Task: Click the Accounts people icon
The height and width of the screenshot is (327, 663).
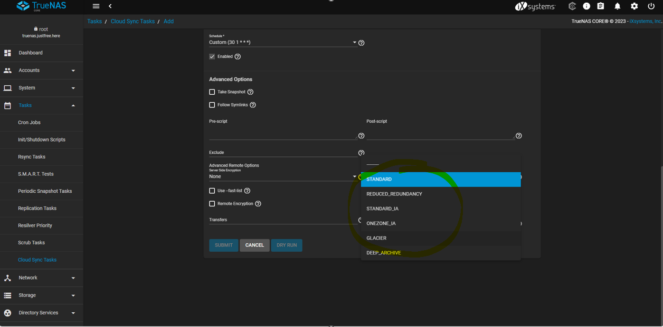Action: 7,70
